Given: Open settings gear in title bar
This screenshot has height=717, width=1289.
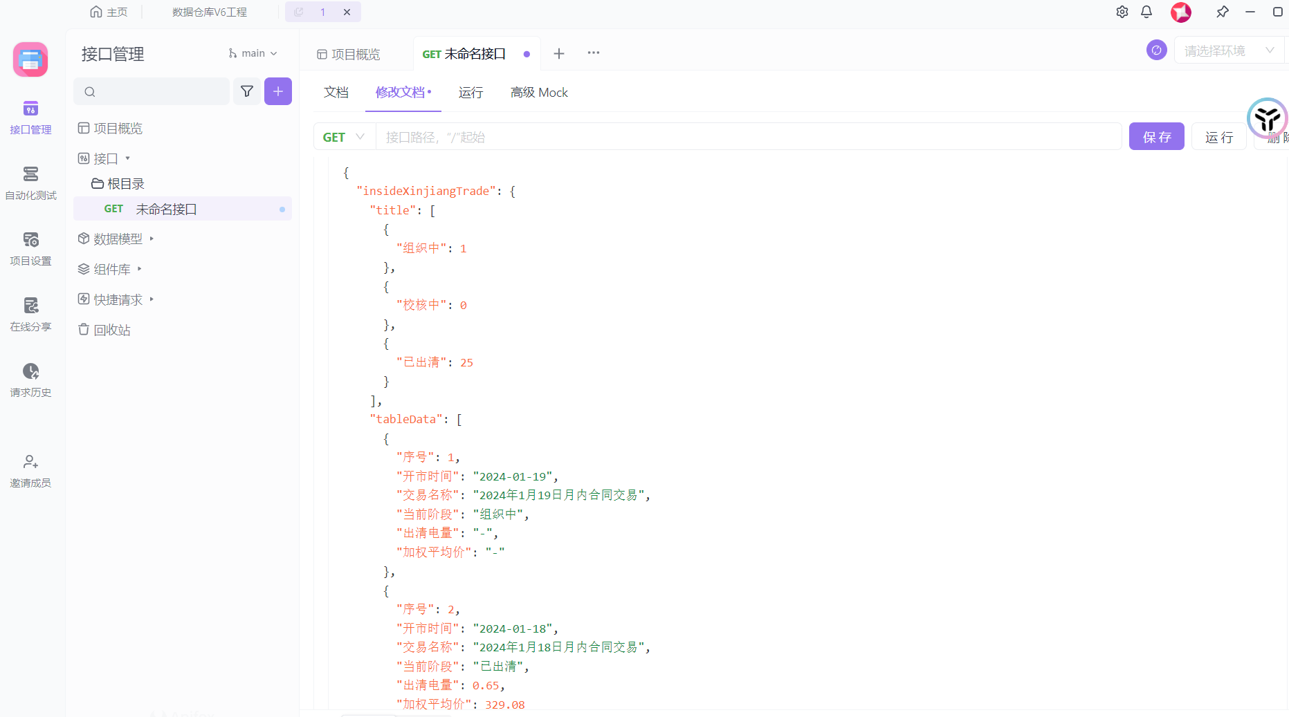Looking at the screenshot, I should pyautogui.click(x=1122, y=12).
